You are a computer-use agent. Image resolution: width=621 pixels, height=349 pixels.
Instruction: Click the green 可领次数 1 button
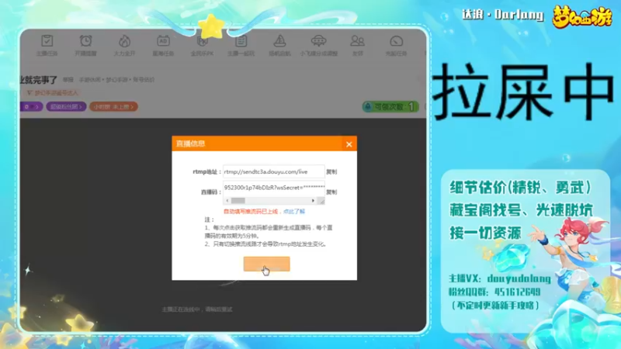point(390,107)
